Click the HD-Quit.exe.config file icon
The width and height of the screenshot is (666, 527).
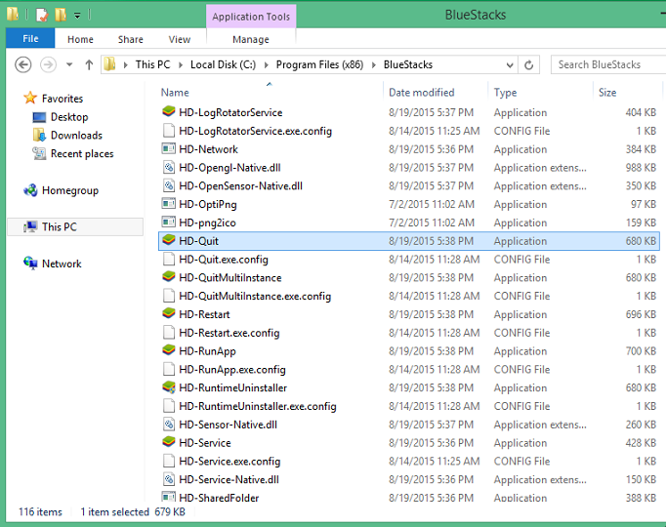[x=169, y=259]
